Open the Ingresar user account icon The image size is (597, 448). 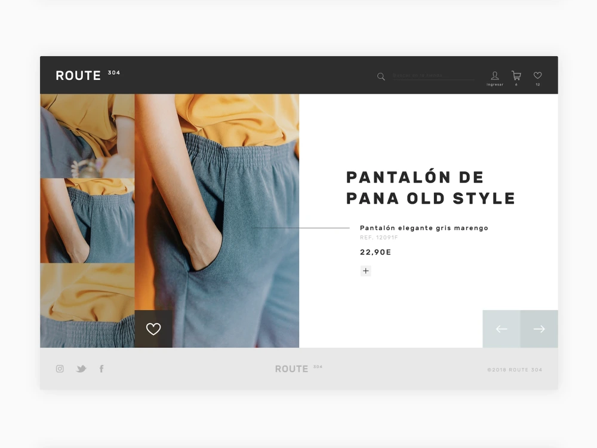tap(494, 75)
